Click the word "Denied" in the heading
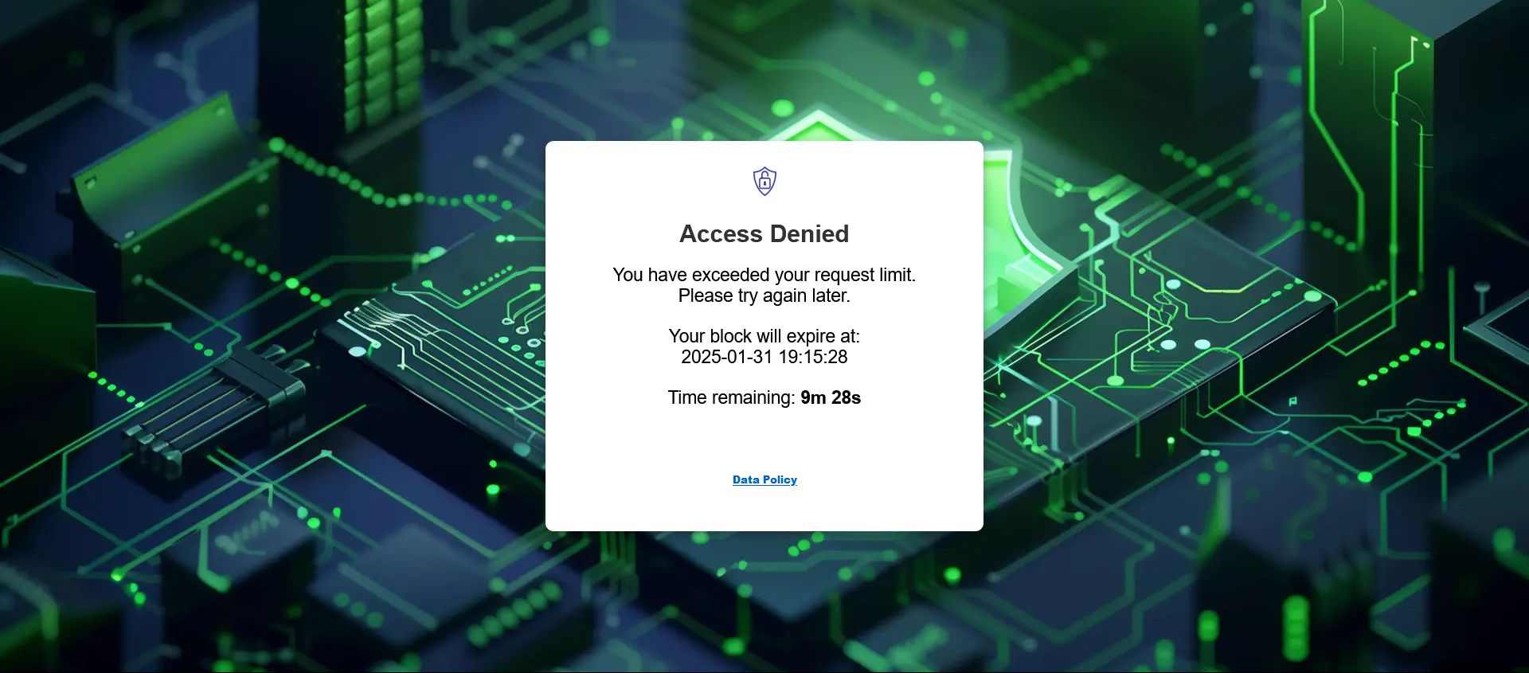Screen dimensions: 1529x673 coord(809,233)
